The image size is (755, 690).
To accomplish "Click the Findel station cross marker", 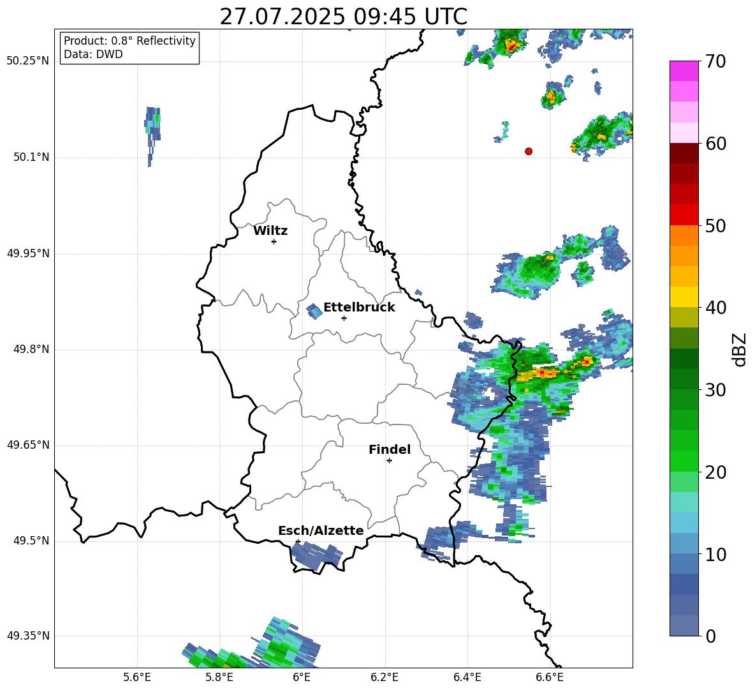I will coord(389,461).
